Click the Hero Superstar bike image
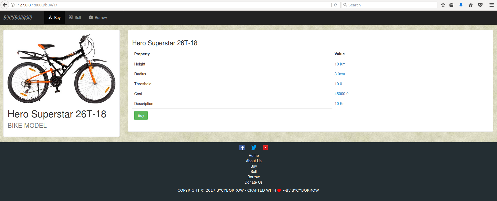The width and height of the screenshot is (497, 201). 61,69
